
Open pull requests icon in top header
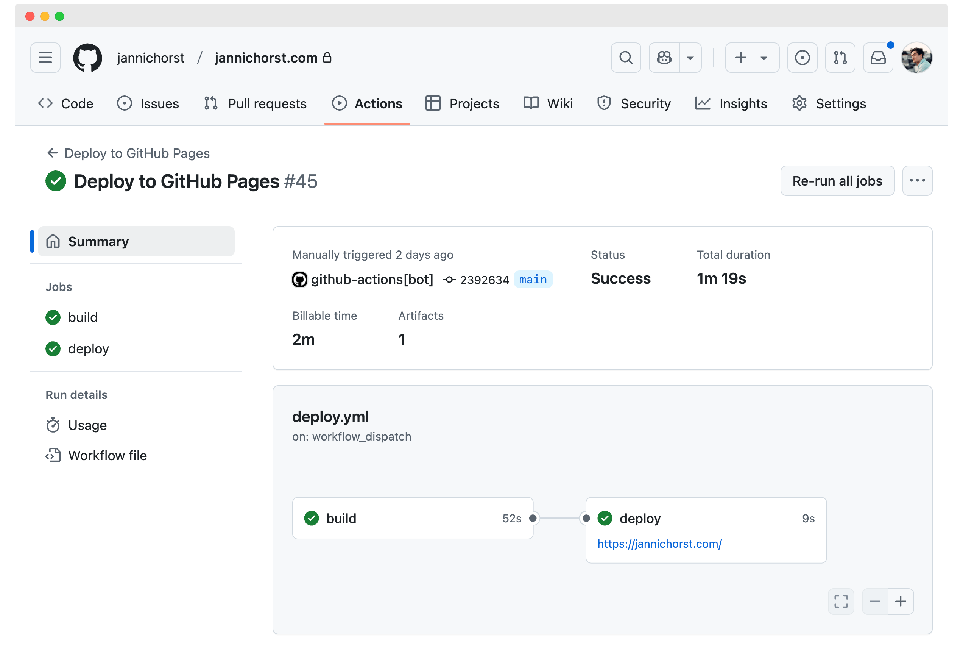point(840,58)
